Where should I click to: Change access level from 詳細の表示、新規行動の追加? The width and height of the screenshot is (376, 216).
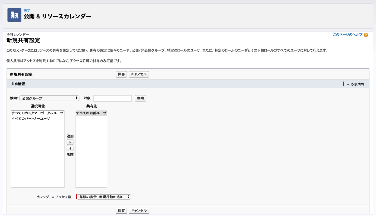click(104, 197)
